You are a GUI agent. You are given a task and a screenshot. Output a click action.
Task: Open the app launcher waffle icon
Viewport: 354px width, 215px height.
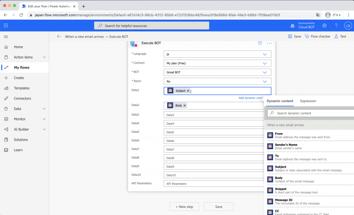pyautogui.click(x=6, y=26)
